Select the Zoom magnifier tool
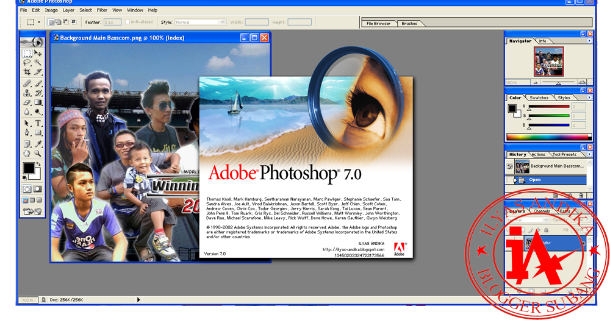The width and height of the screenshot is (610, 320). (38, 154)
